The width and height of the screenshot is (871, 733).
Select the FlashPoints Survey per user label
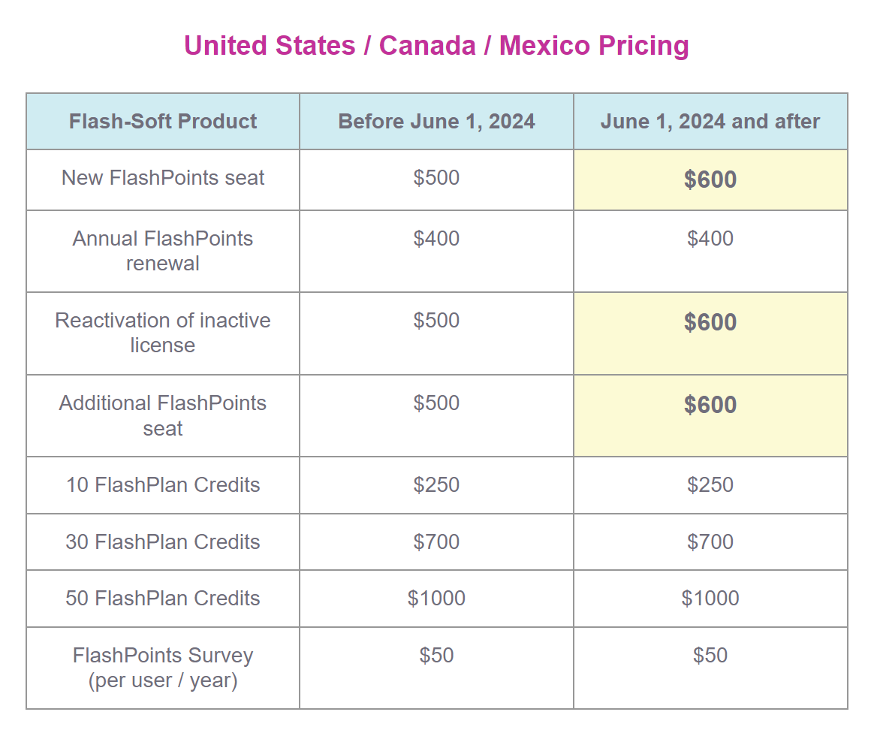point(163,668)
